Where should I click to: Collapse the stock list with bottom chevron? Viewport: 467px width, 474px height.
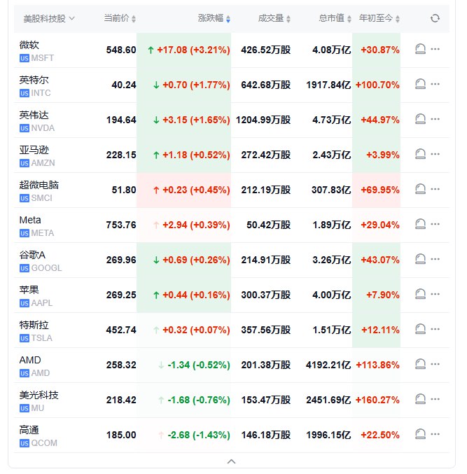pos(231,461)
